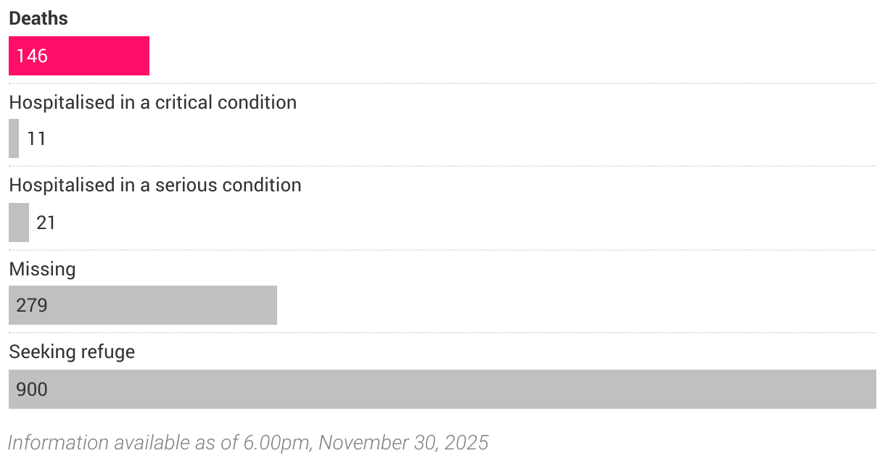
Task: Select the number 21 label
Action: coord(46,223)
